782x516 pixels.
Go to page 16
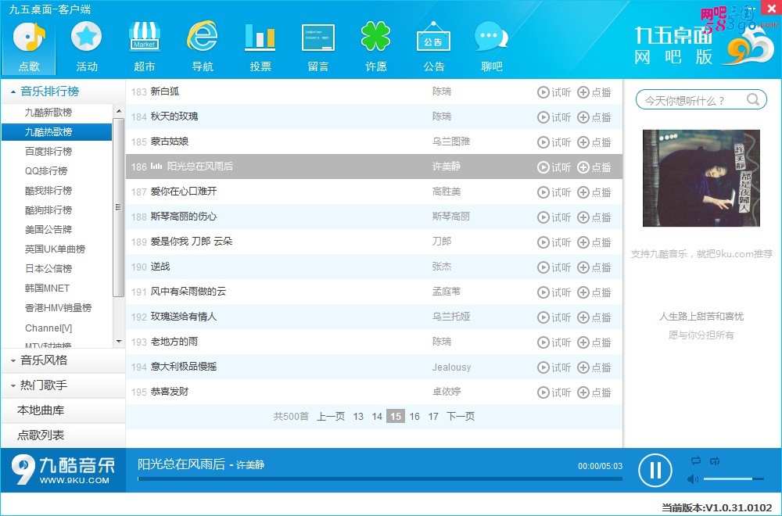414,416
